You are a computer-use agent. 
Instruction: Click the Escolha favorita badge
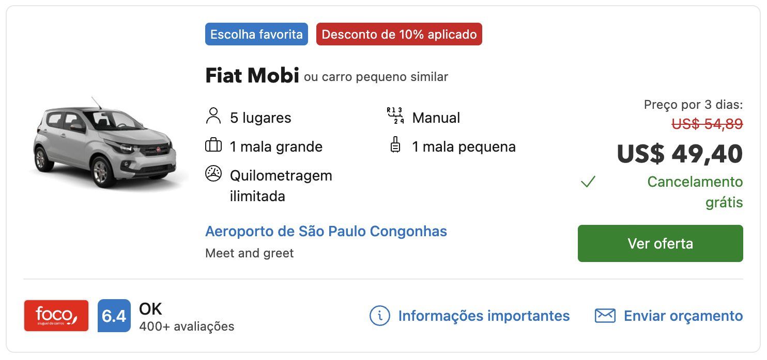[x=256, y=35]
